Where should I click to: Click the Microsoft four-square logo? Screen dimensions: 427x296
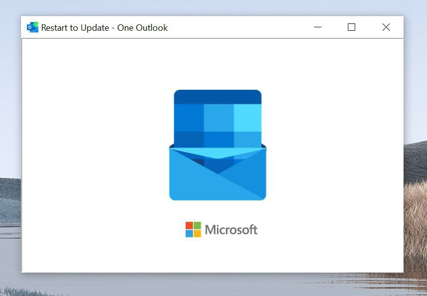coord(193,229)
